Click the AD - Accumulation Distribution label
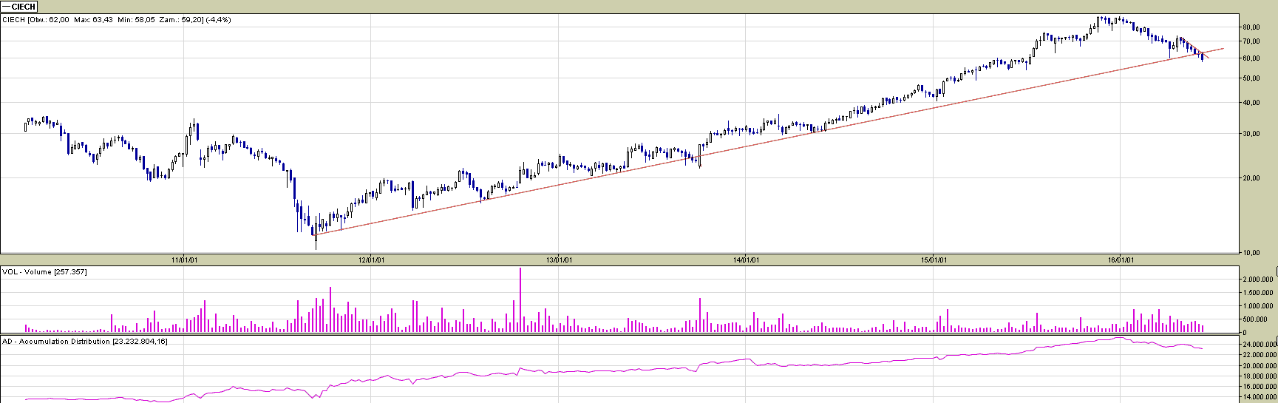Viewport: 1278px width, 403px height. point(85,342)
